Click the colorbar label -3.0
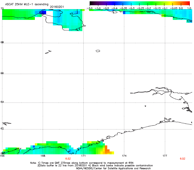 (x=89, y=8)
